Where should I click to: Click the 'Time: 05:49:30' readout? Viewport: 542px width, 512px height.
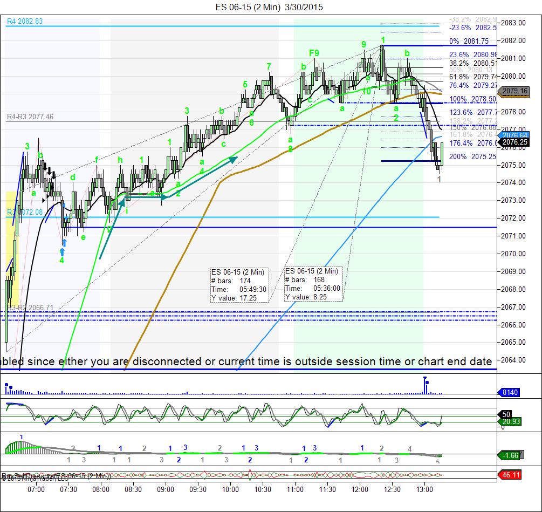tap(239, 289)
